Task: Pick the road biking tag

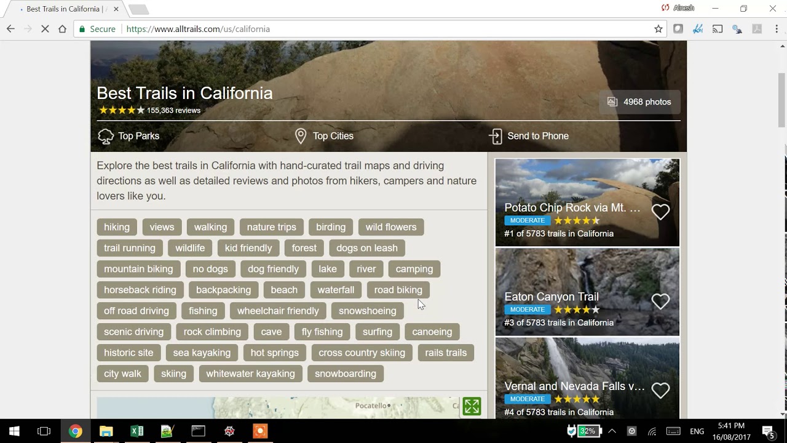Action: point(398,290)
